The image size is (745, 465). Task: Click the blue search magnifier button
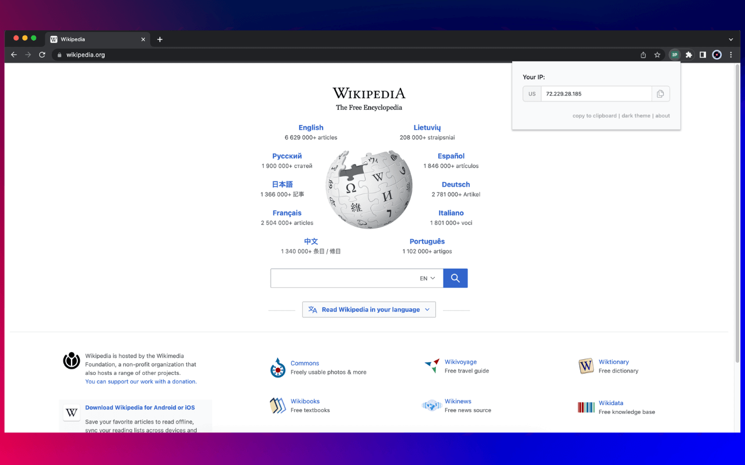point(455,278)
